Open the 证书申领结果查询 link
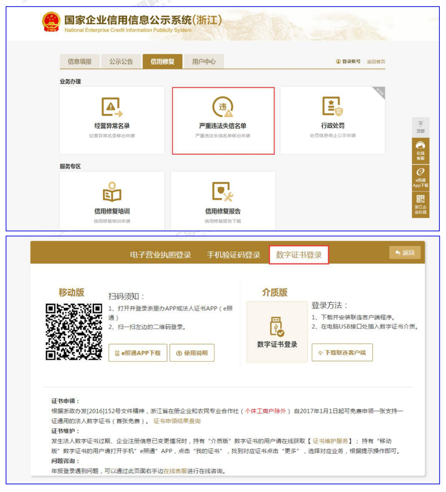This screenshot has height=492, width=446. 177,421
